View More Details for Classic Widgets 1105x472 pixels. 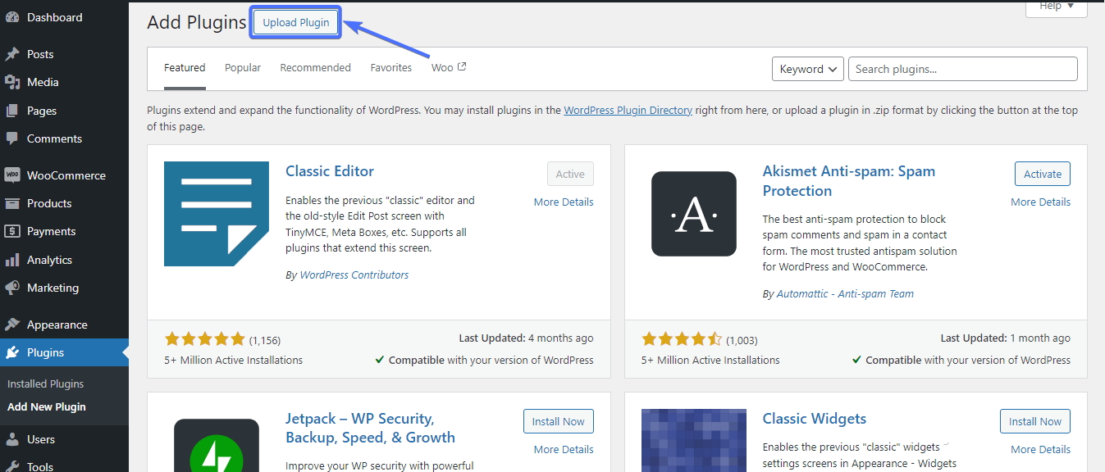pyautogui.click(x=1040, y=450)
